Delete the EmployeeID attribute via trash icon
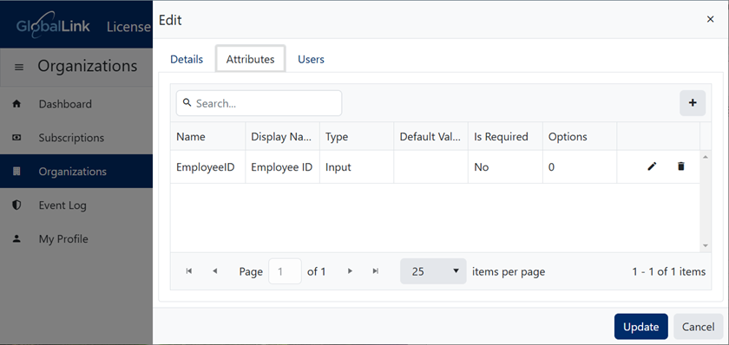This screenshot has height=345, width=729. pyautogui.click(x=681, y=166)
